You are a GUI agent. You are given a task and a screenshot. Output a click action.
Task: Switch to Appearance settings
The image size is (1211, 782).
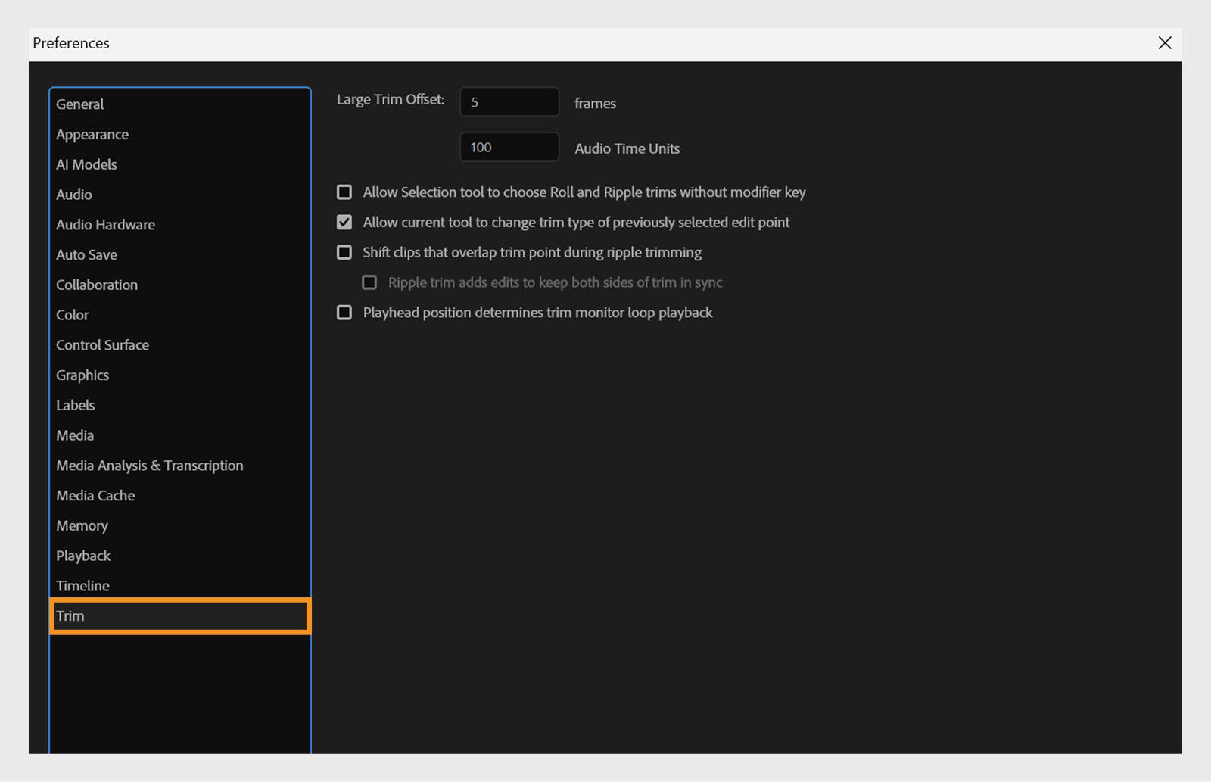pyautogui.click(x=92, y=134)
